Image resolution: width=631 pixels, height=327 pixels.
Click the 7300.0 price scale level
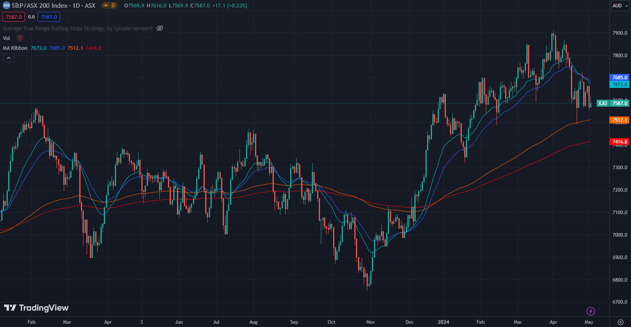click(x=620, y=168)
